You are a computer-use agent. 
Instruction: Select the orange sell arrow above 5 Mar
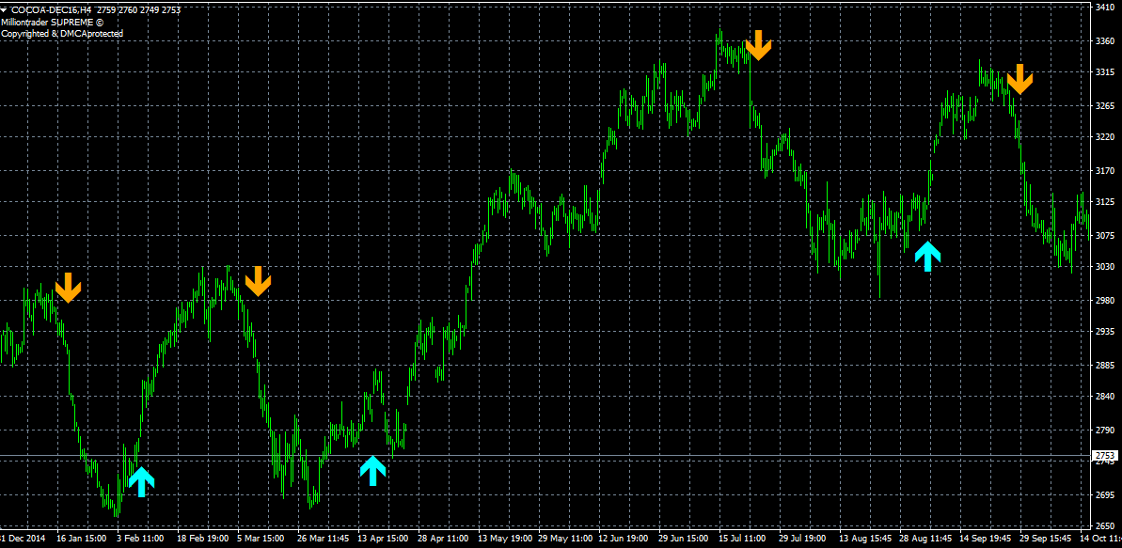tap(258, 281)
